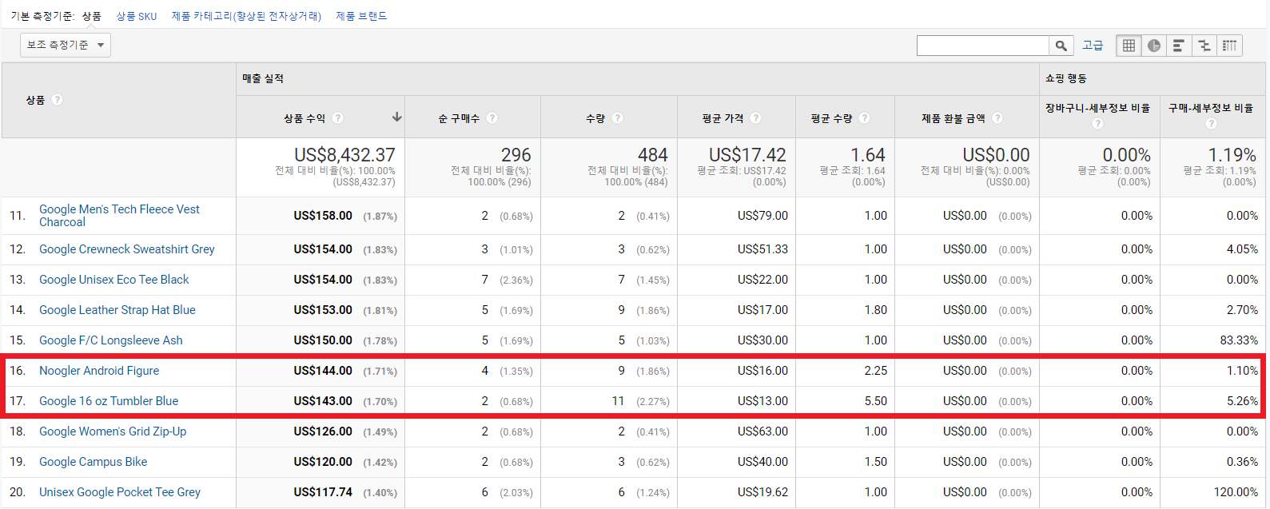Open help icon for 제품 환불 금액
The width and height of the screenshot is (1270, 509).
point(997,118)
